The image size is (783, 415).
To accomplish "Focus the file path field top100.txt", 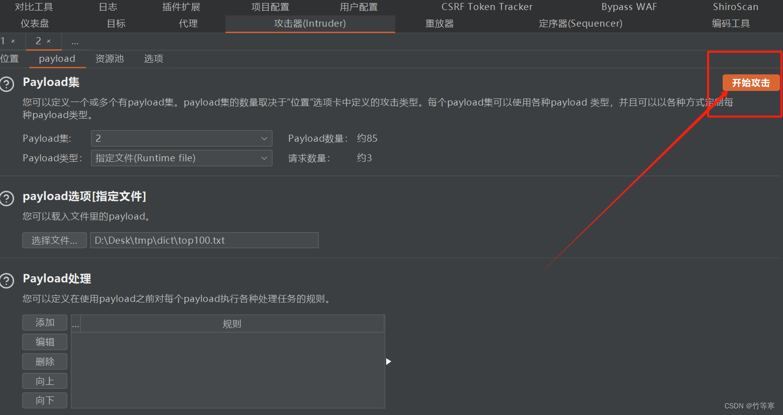I will point(204,240).
